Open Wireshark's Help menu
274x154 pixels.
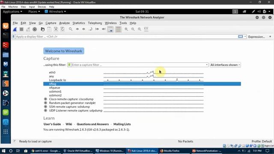pos(133,23)
